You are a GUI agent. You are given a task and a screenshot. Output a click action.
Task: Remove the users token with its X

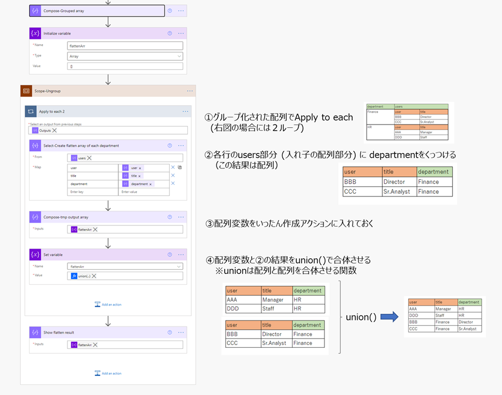pos(90,157)
